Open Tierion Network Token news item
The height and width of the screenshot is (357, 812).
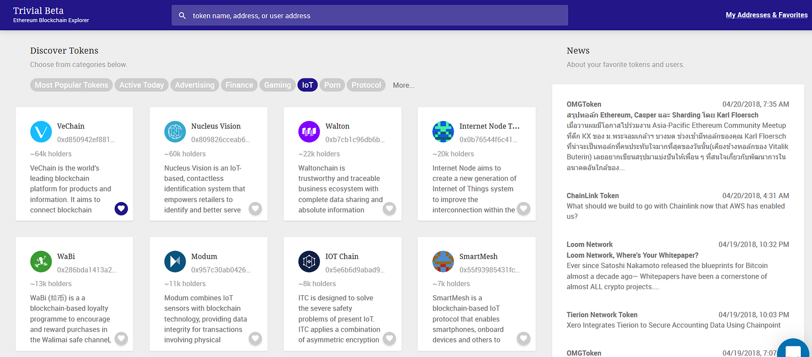pos(678,320)
